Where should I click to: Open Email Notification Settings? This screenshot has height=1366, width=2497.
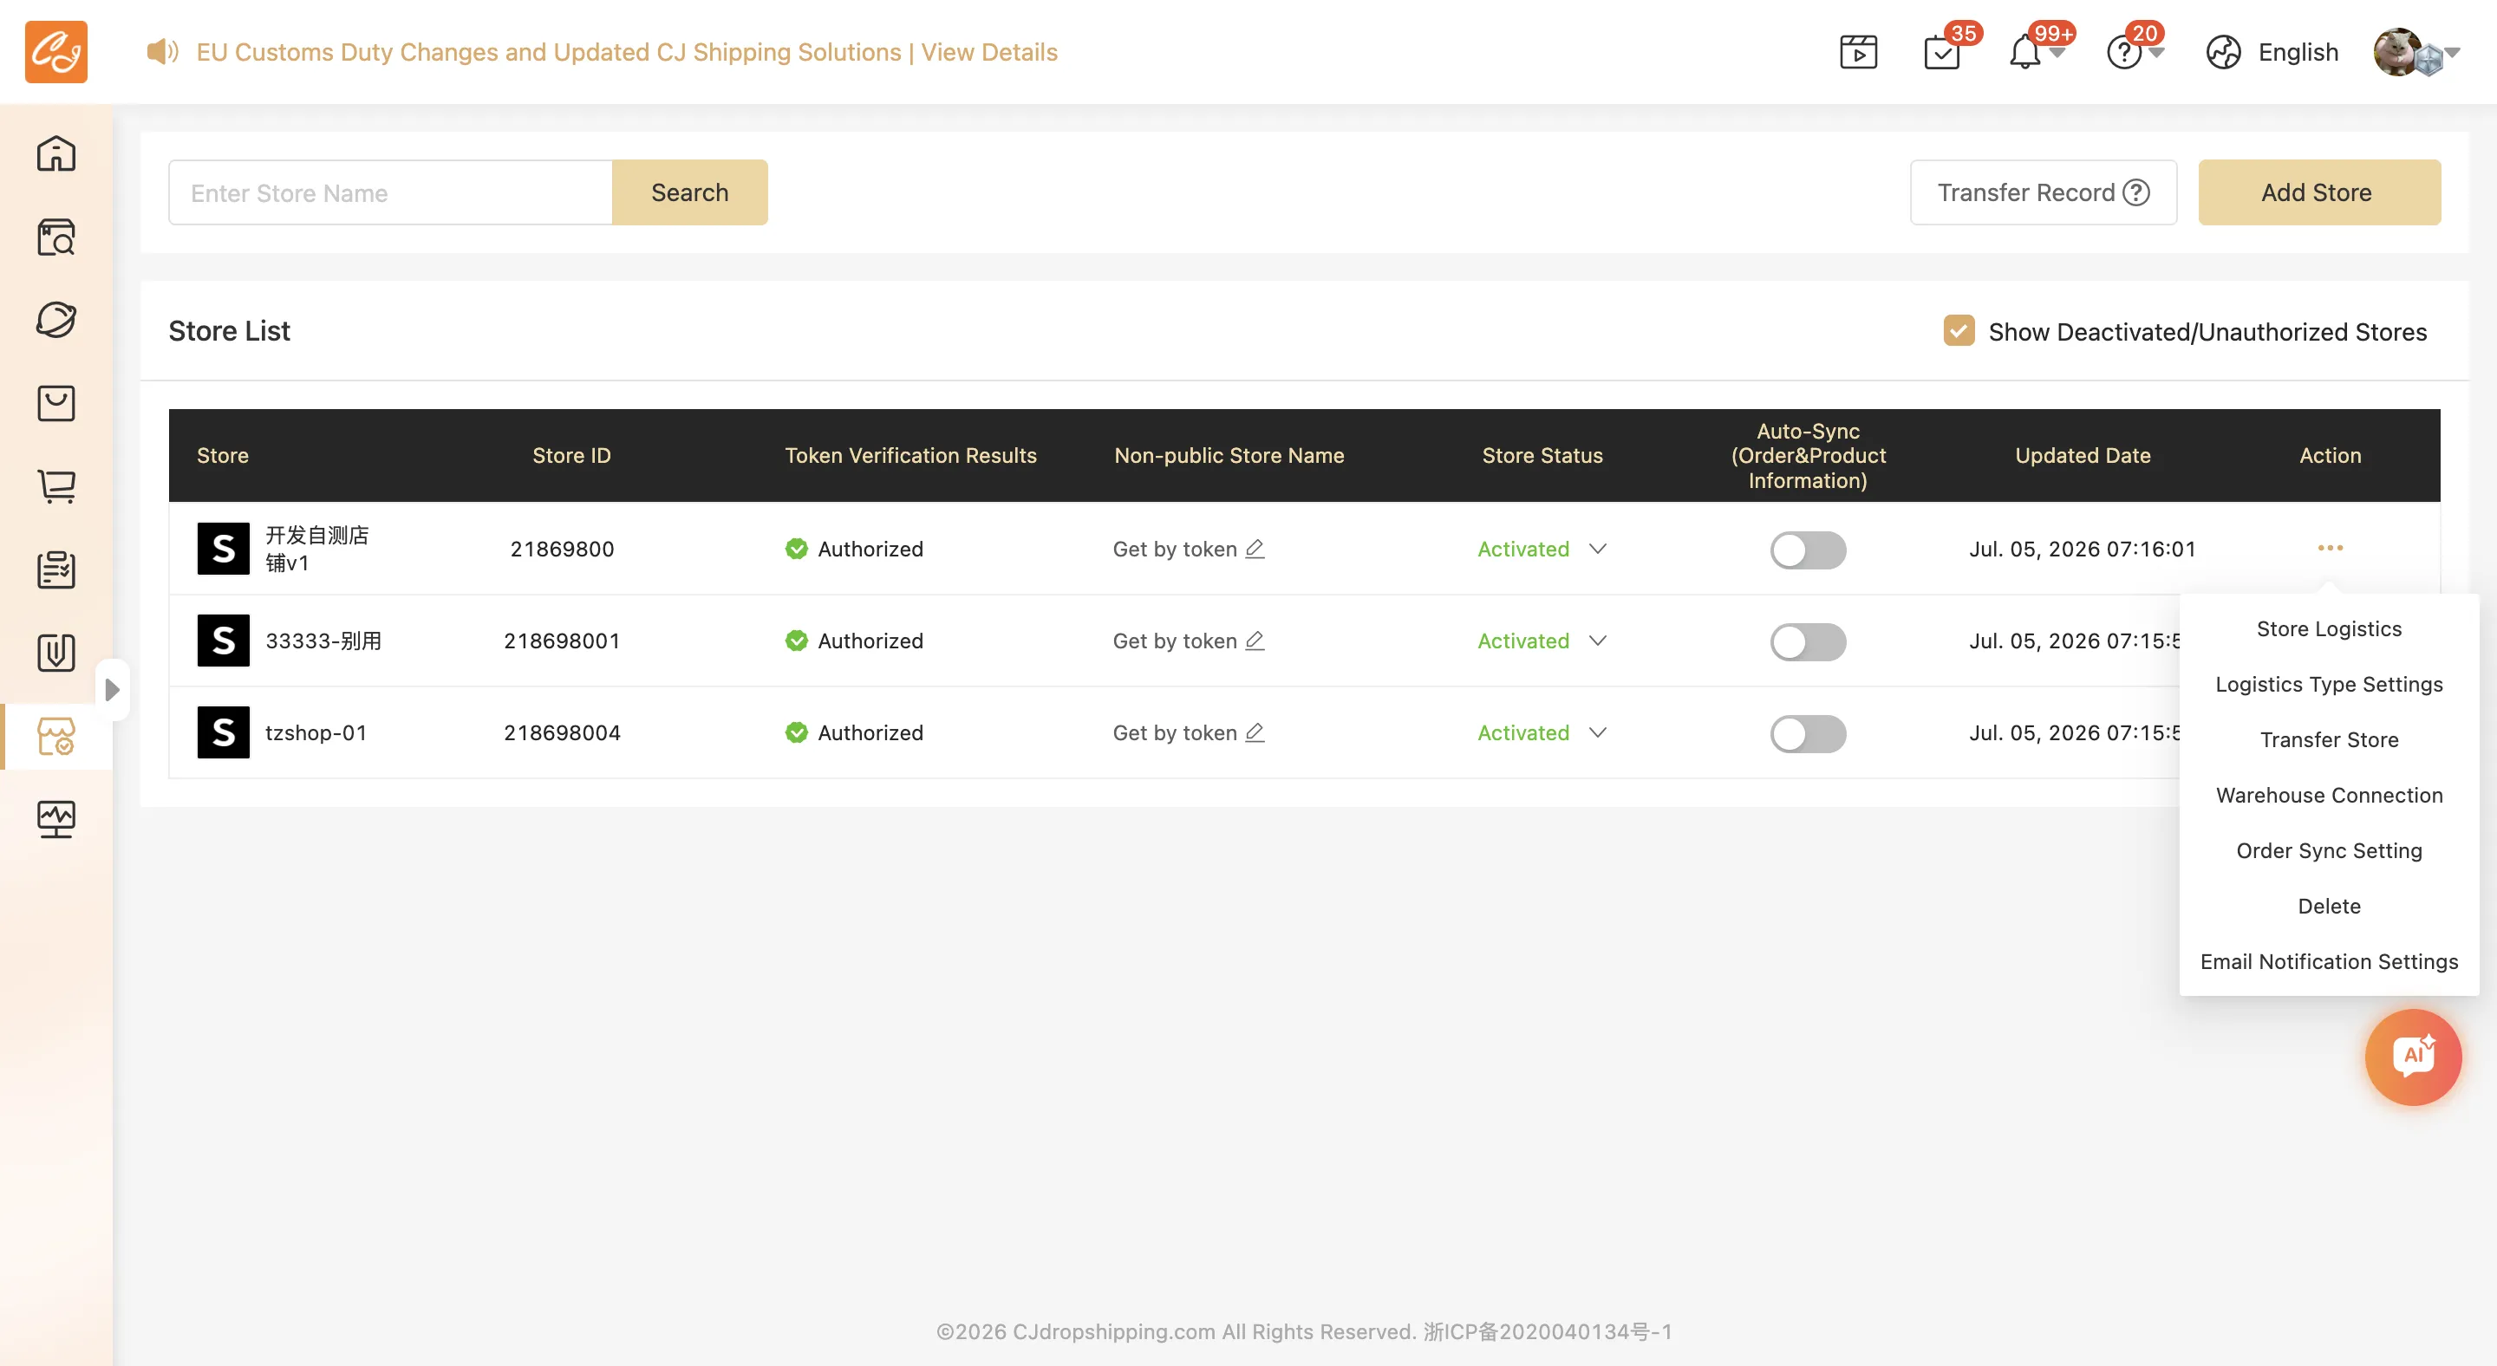(x=2330, y=961)
